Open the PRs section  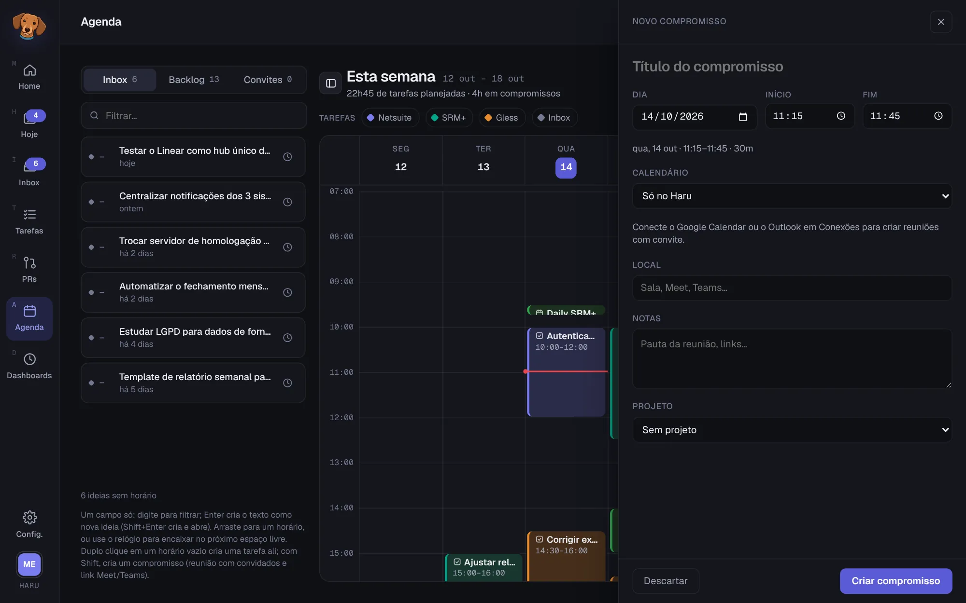click(29, 270)
